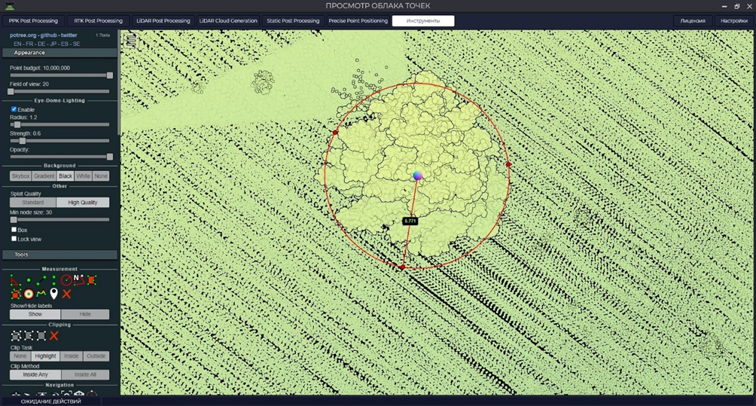Select the area measurement tool
Image resolution: width=756 pixels, height=406 pixels.
click(x=91, y=280)
